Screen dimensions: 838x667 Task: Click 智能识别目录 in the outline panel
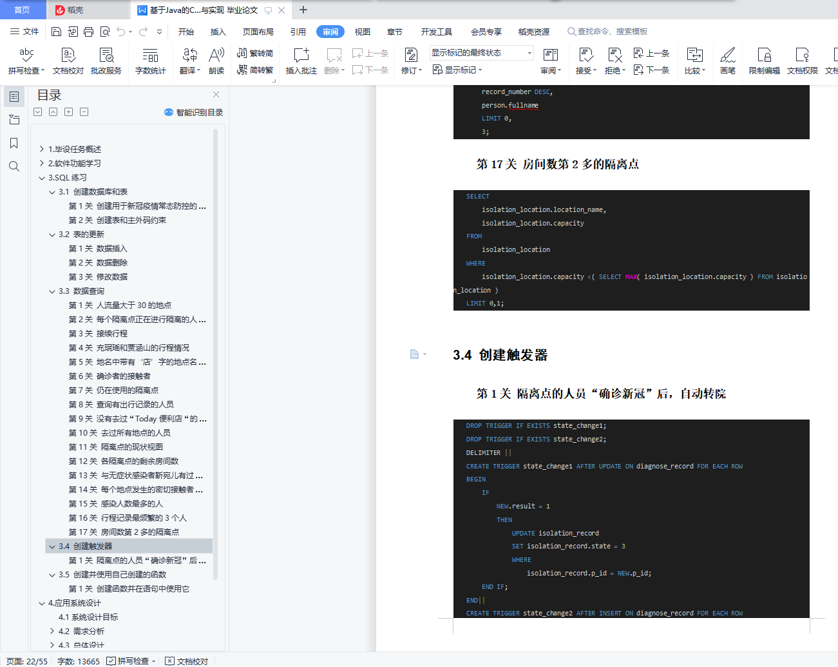[x=194, y=112]
